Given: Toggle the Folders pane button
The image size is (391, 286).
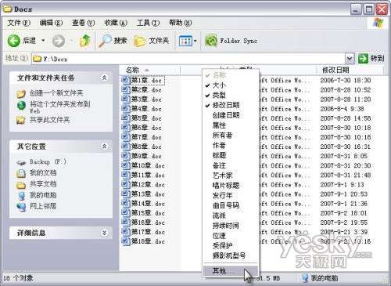Looking at the screenshot, I should click(152, 41).
